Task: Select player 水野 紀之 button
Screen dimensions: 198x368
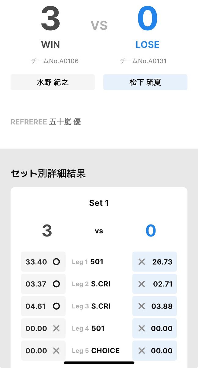Action: [x=53, y=82]
